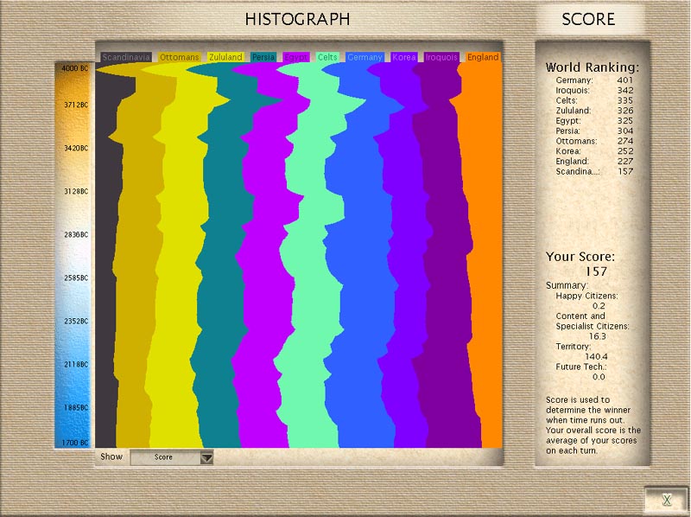Choose the Persia legend label

pyautogui.click(x=263, y=58)
